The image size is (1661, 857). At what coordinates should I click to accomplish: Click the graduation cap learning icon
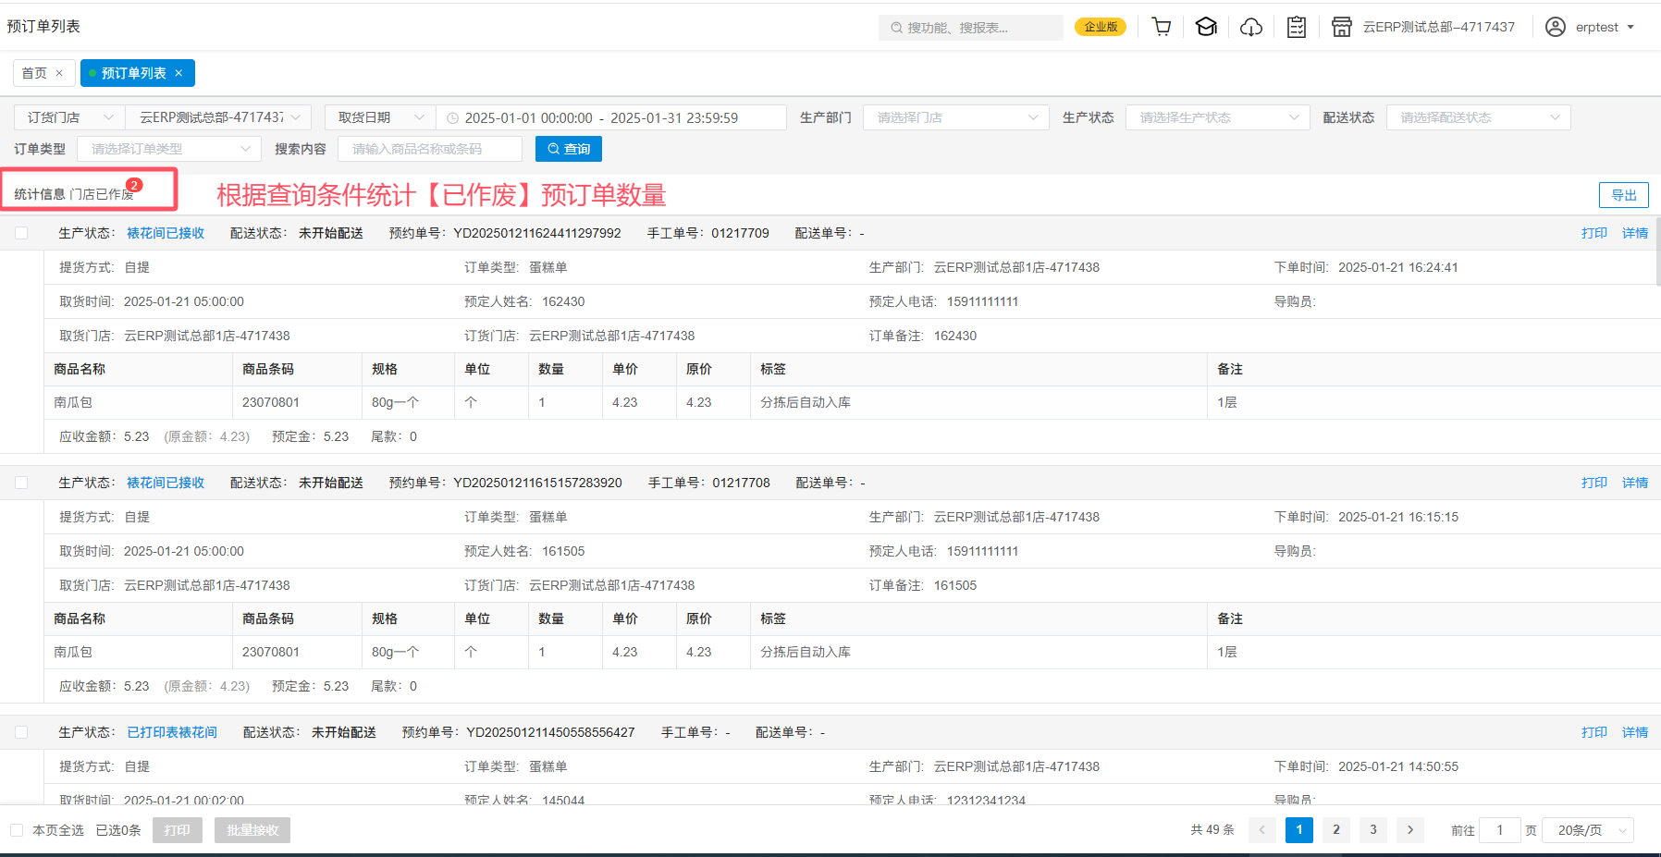click(x=1206, y=27)
